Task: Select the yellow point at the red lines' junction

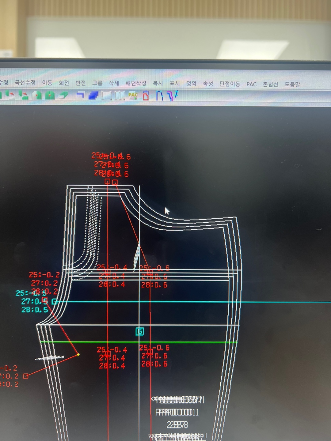Action: 78,355
